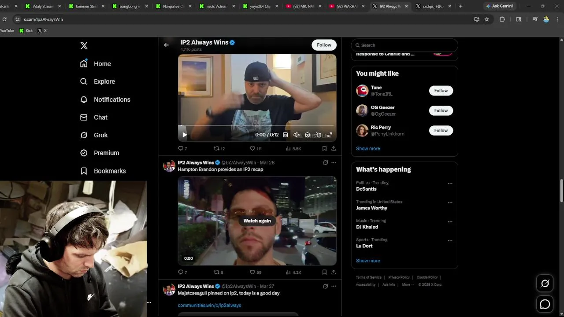
Task: Click Watch again on the Hampton Brandon video
Action: pyautogui.click(x=257, y=221)
